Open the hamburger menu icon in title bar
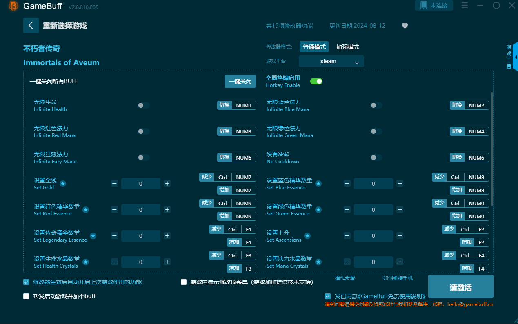518x324 pixels. click(x=465, y=6)
